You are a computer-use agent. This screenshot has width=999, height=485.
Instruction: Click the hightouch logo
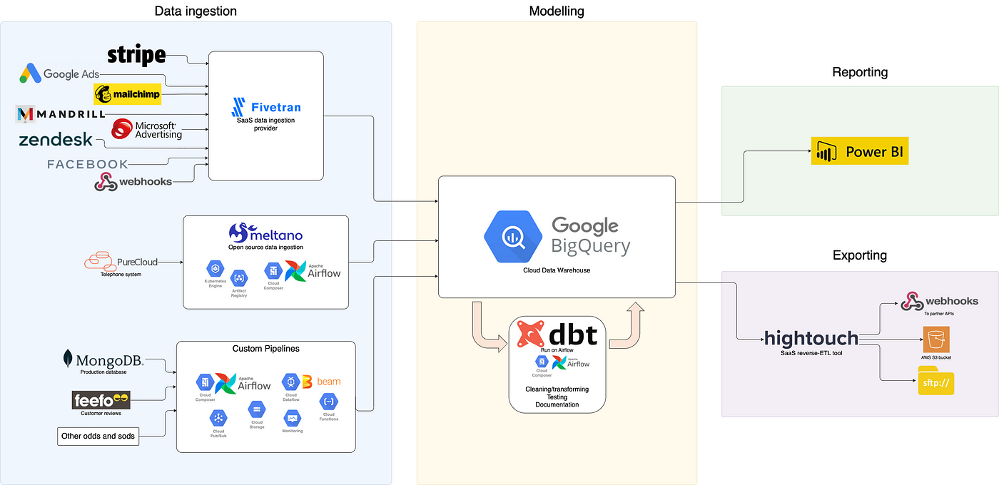pyautogui.click(x=811, y=339)
